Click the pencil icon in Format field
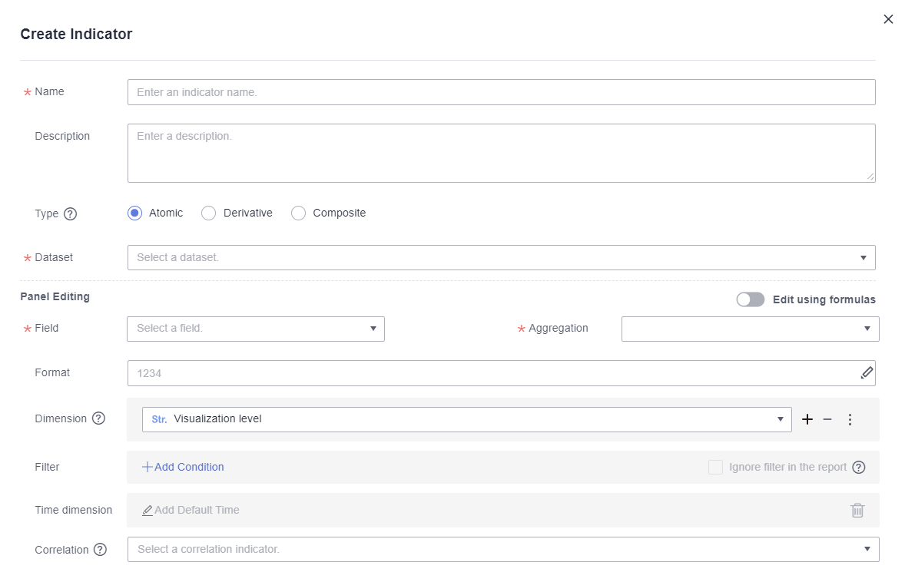Viewport: 905px width, 582px height. click(x=867, y=373)
